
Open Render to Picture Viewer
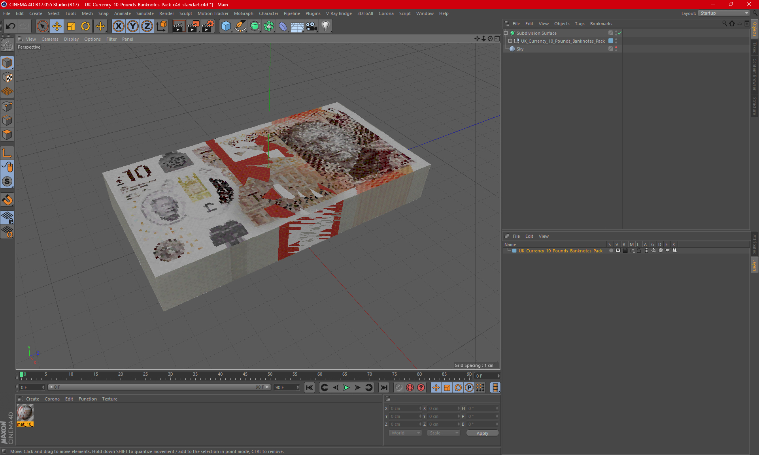pos(193,26)
